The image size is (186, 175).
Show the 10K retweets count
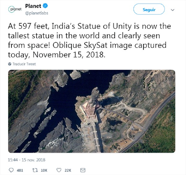[x=44, y=170]
